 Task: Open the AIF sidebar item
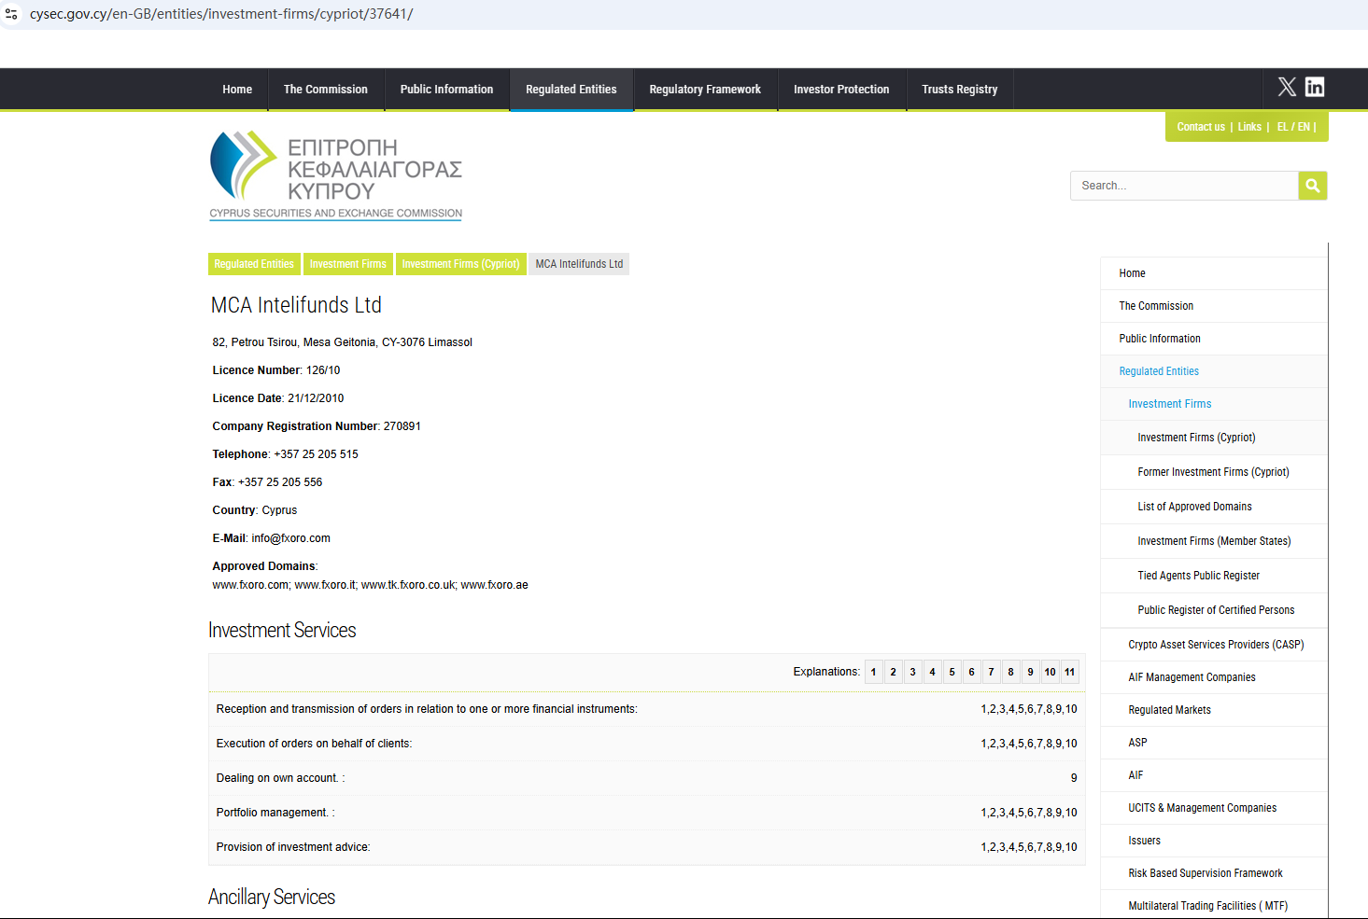coord(1214,775)
